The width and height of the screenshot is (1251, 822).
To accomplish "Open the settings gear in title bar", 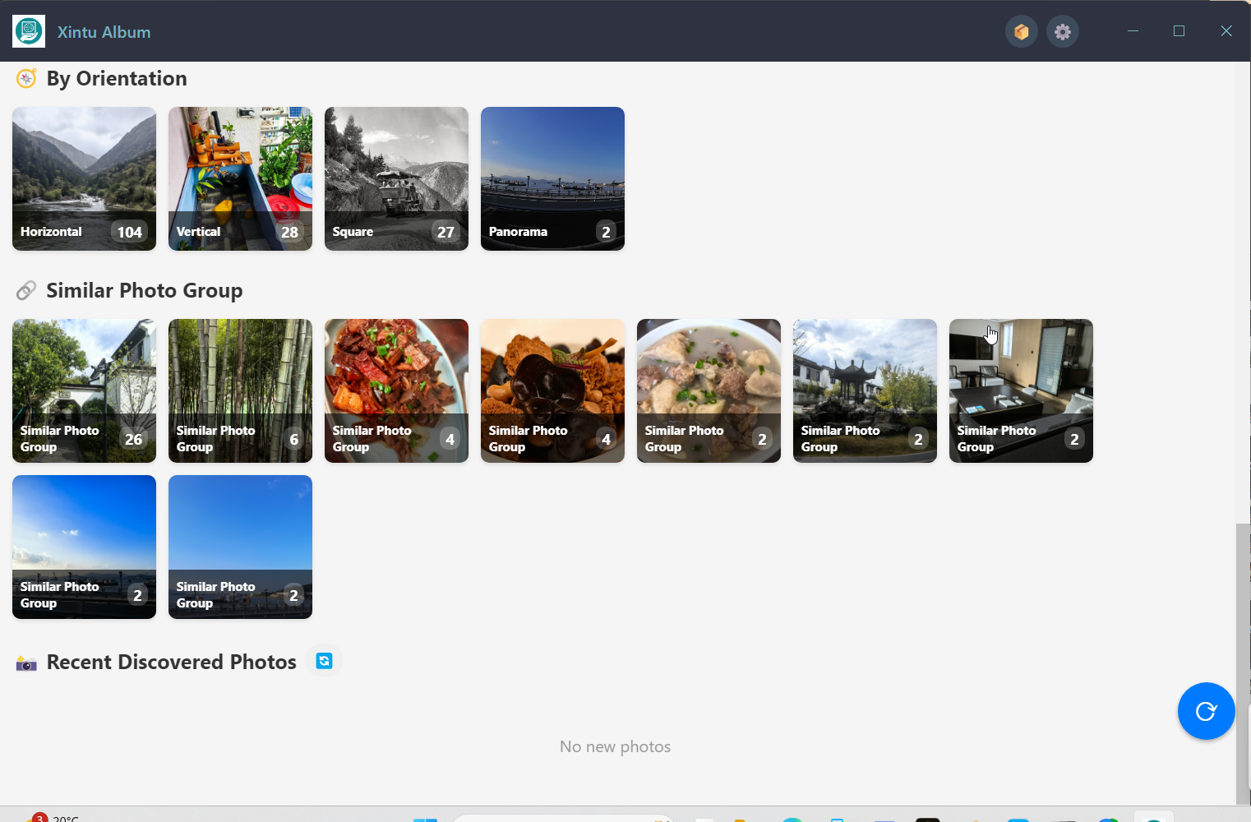I will click(x=1062, y=32).
